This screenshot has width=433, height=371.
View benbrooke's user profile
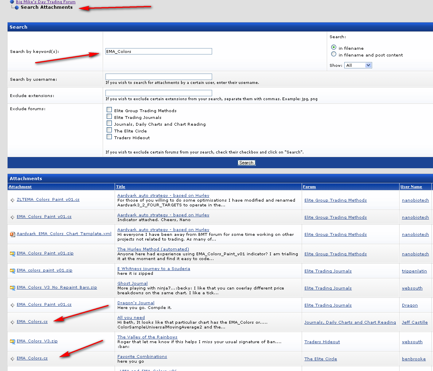tap(413, 359)
